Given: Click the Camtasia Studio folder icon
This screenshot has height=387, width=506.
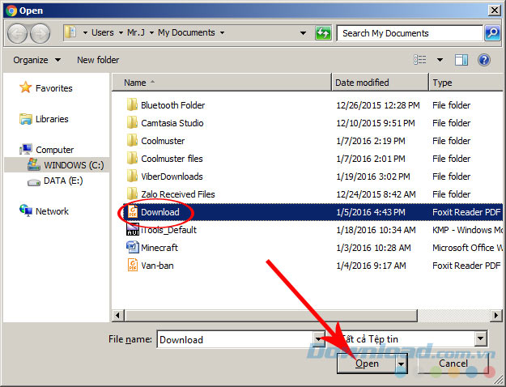Looking at the screenshot, I should point(132,122).
